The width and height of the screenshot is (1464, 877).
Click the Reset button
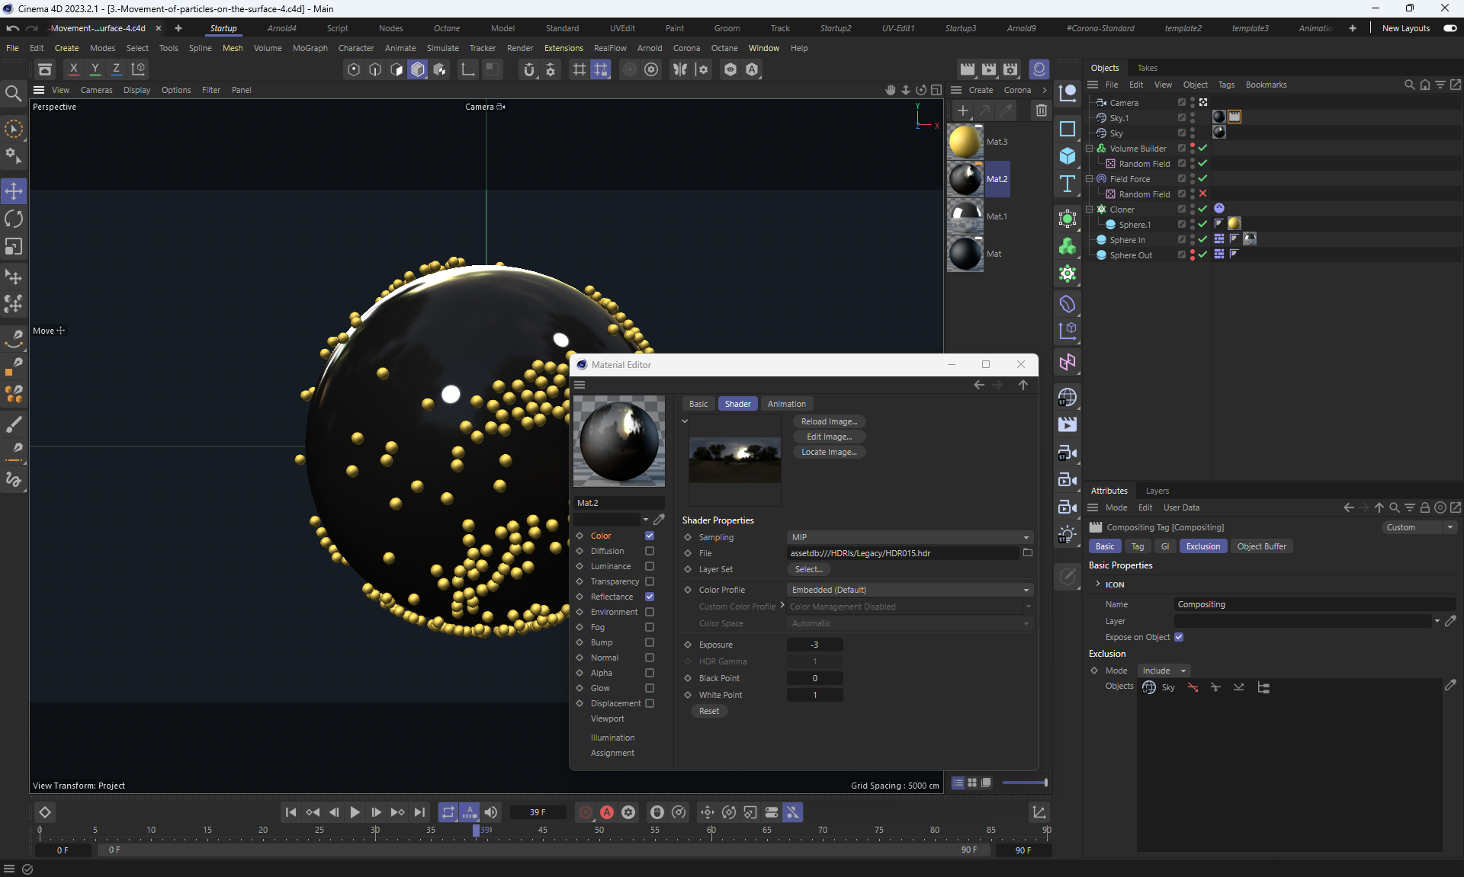click(x=708, y=711)
